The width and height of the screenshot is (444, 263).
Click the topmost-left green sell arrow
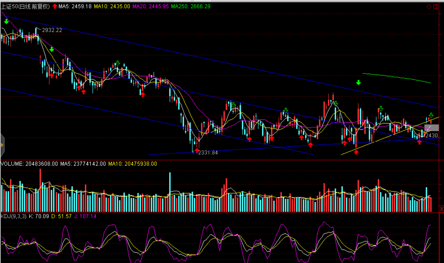[x=6, y=22]
